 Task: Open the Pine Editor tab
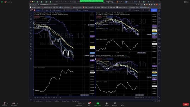click(x=56, y=101)
